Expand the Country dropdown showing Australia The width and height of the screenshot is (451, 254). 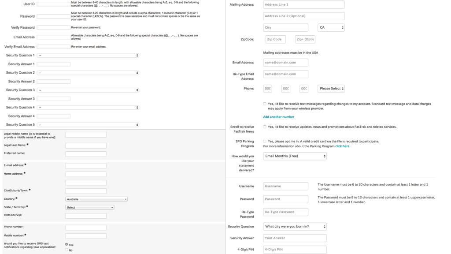[96, 199]
